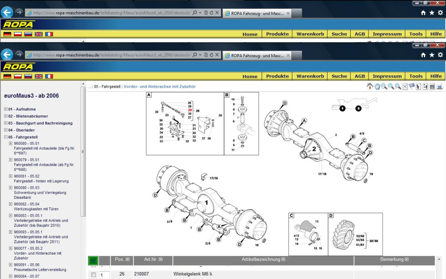Open the Artikelbezeichnung column dropdown
Screen dimensions: 446x279
pyautogui.click(x=283, y=259)
